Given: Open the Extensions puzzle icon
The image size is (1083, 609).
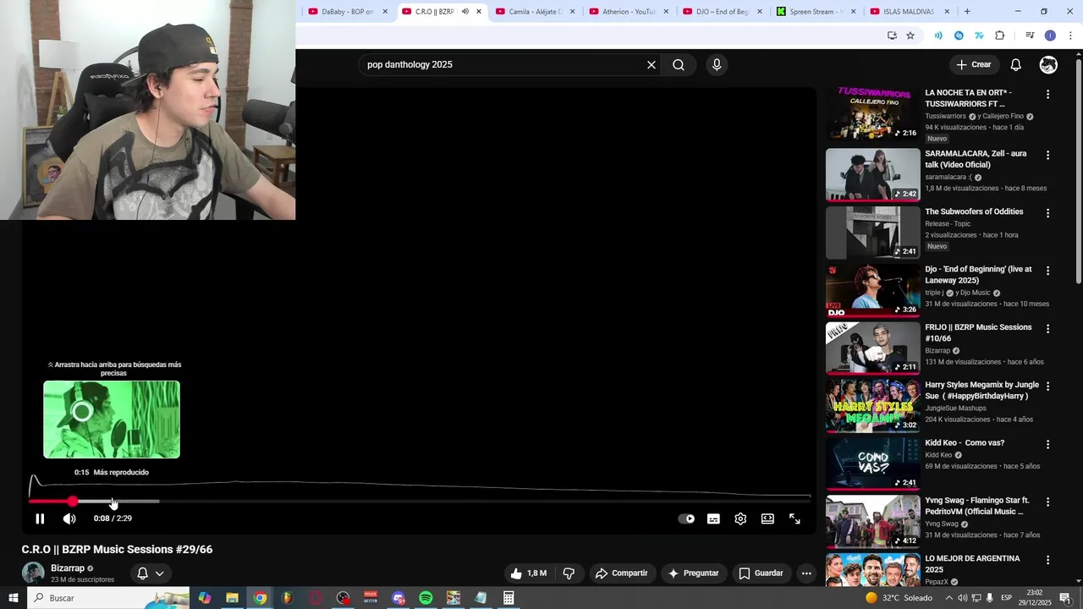Looking at the screenshot, I should point(1000,36).
